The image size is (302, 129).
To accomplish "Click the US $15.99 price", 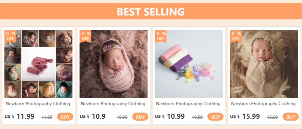I will (x=245, y=116).
